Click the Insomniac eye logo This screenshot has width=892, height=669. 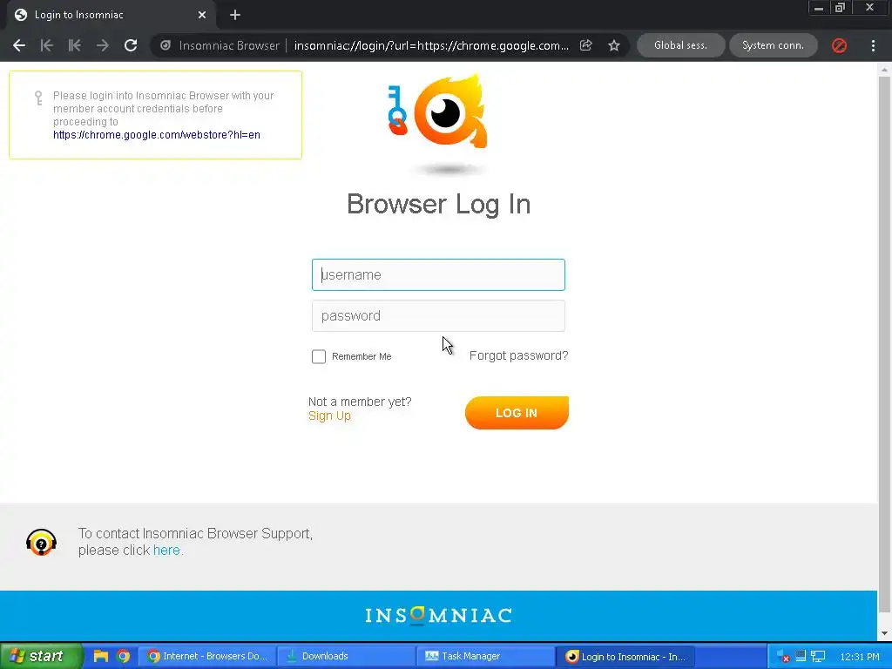tap(449, 111)
